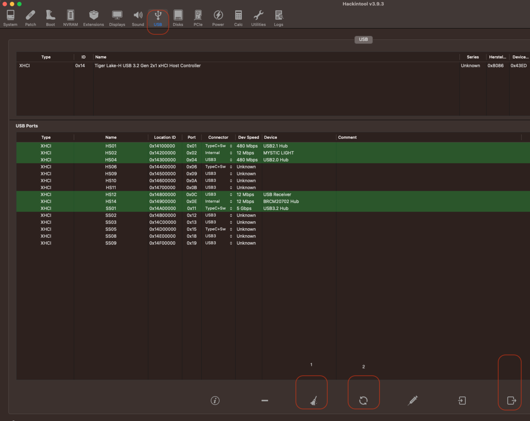Expand connector dropdown for SS05 port
The image size is (530, 421).
230,229
